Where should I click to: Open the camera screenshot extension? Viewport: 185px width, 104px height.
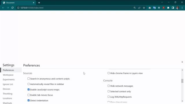click(x=150, y=8)
